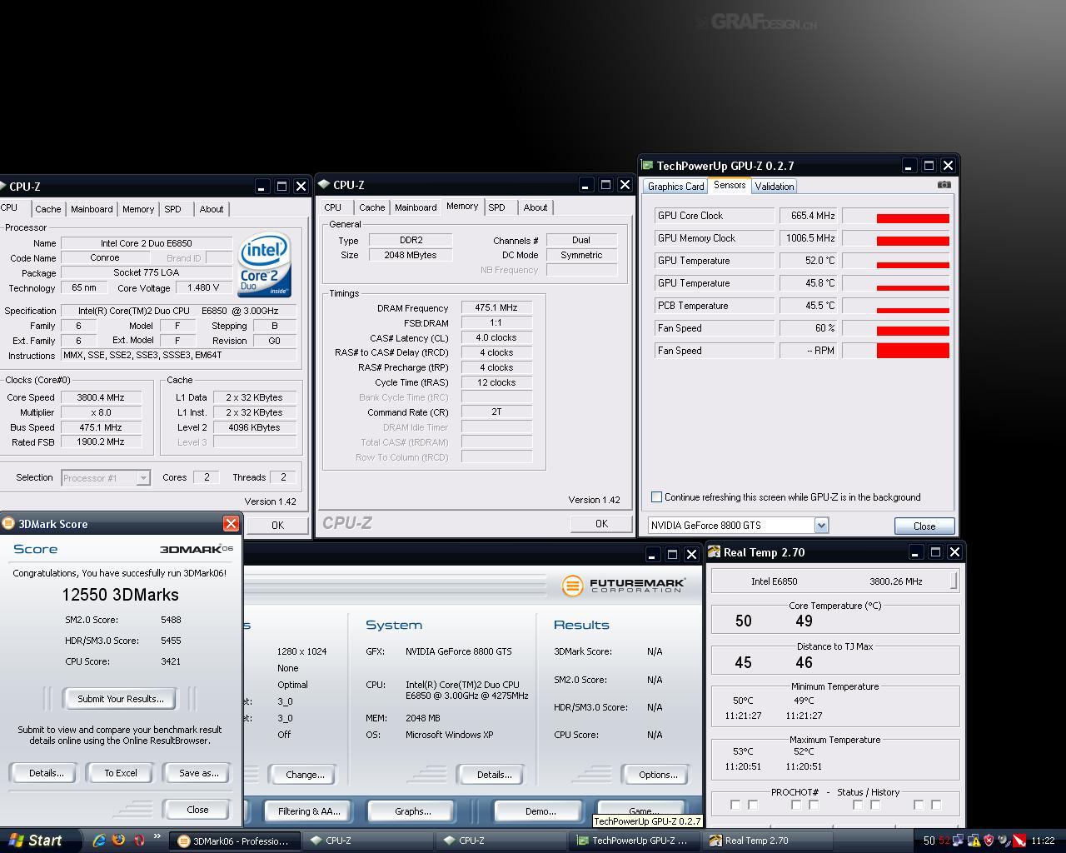Open Filtering & AA settings

(308, 811)
